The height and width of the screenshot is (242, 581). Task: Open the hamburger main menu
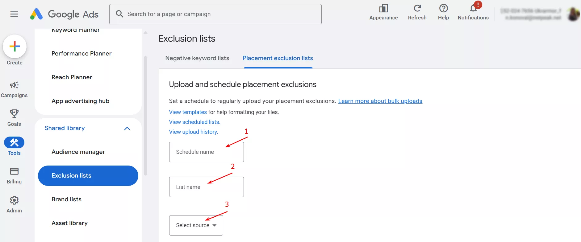pos(14,14)
